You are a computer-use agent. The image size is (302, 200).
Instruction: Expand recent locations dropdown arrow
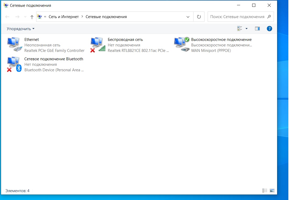(25, 17)
